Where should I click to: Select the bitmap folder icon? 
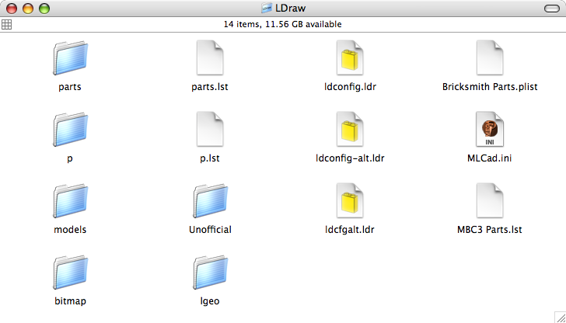click(71, 272)
